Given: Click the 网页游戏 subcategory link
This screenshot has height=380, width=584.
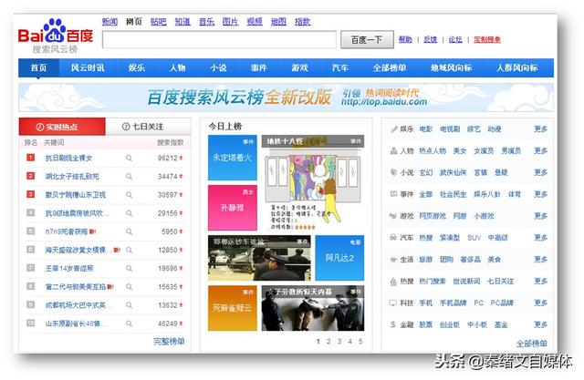Looking at the screenshot, I should 433,216.
